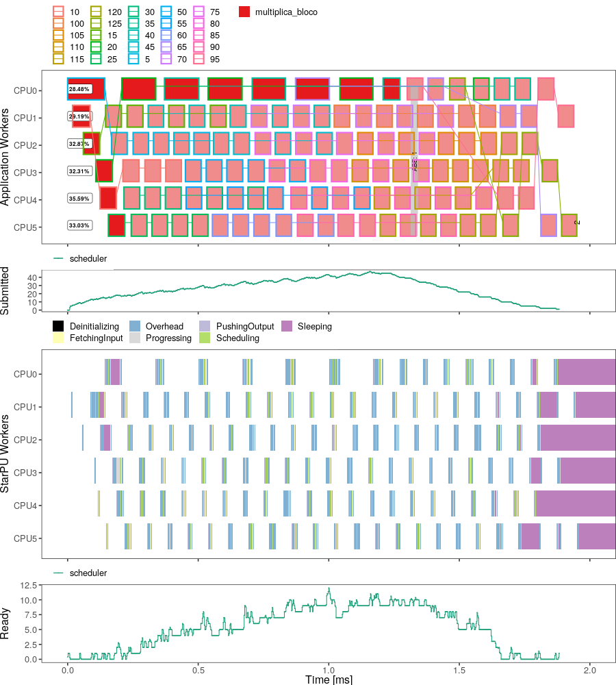Click the red multiplica_bloco legend swatch

point(245,12)
